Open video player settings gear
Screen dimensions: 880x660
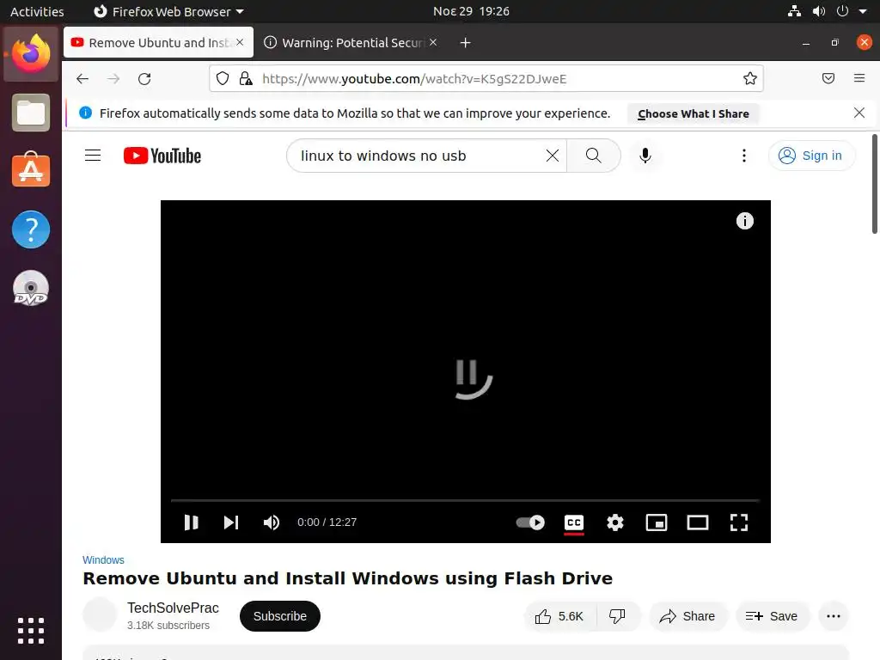[x=615, y=522]
